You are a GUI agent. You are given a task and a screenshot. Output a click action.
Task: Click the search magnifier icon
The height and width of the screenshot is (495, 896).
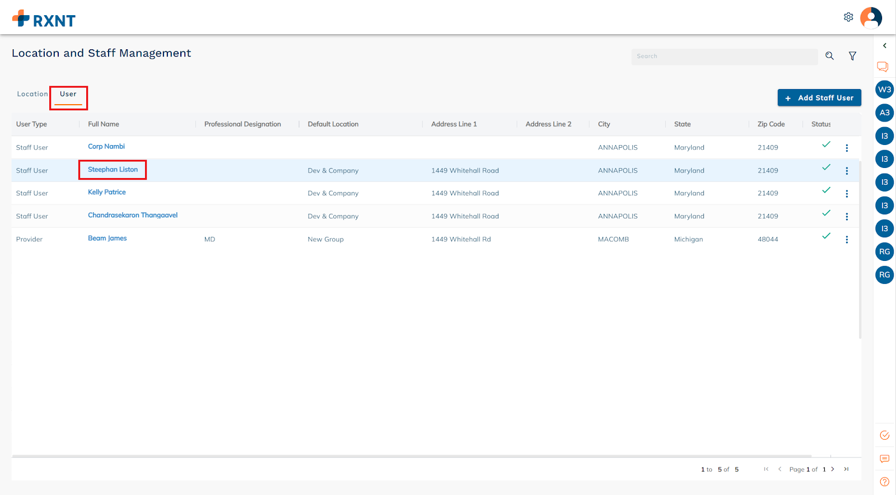coord(829,56)
